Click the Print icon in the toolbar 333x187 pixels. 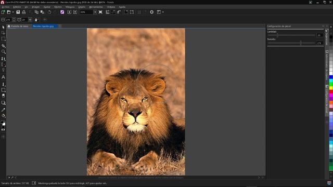(24, 12)
